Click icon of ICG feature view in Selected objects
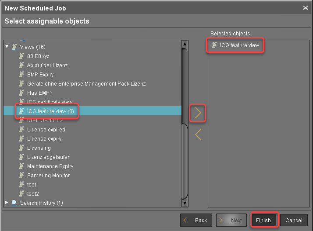 [x=214, y=45]
